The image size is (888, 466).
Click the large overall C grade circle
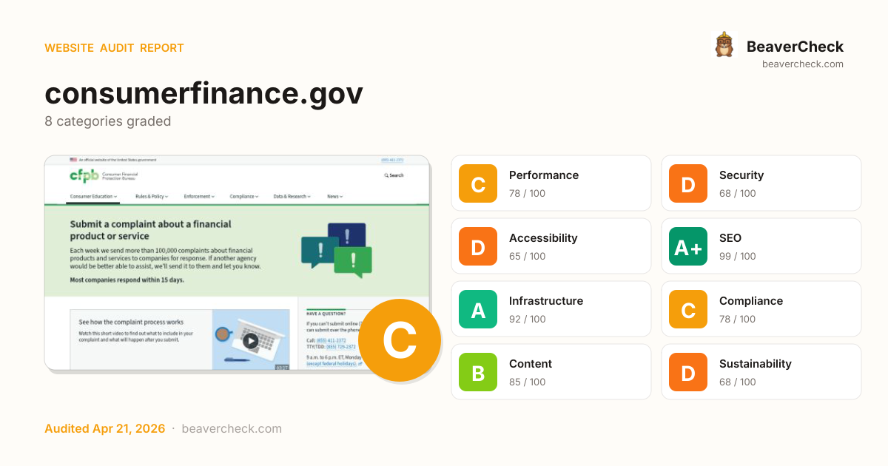tap(400, 340)
